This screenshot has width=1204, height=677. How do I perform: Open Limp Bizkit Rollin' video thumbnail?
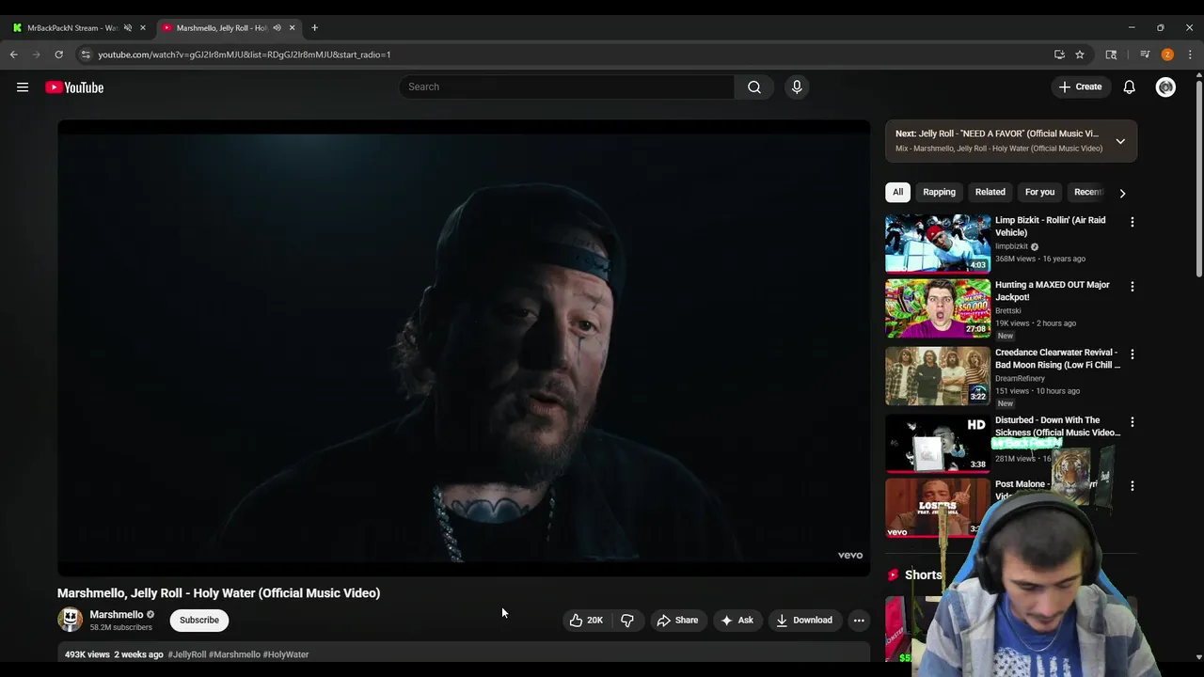pos(938,244)
